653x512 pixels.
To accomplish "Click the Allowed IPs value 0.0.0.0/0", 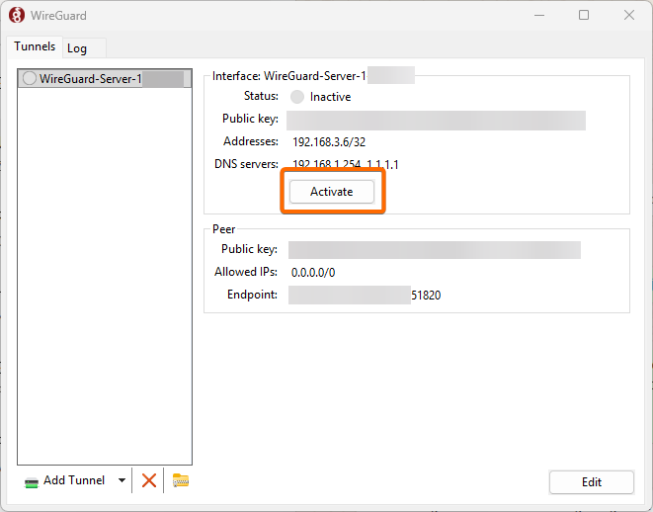I will 313,272.
